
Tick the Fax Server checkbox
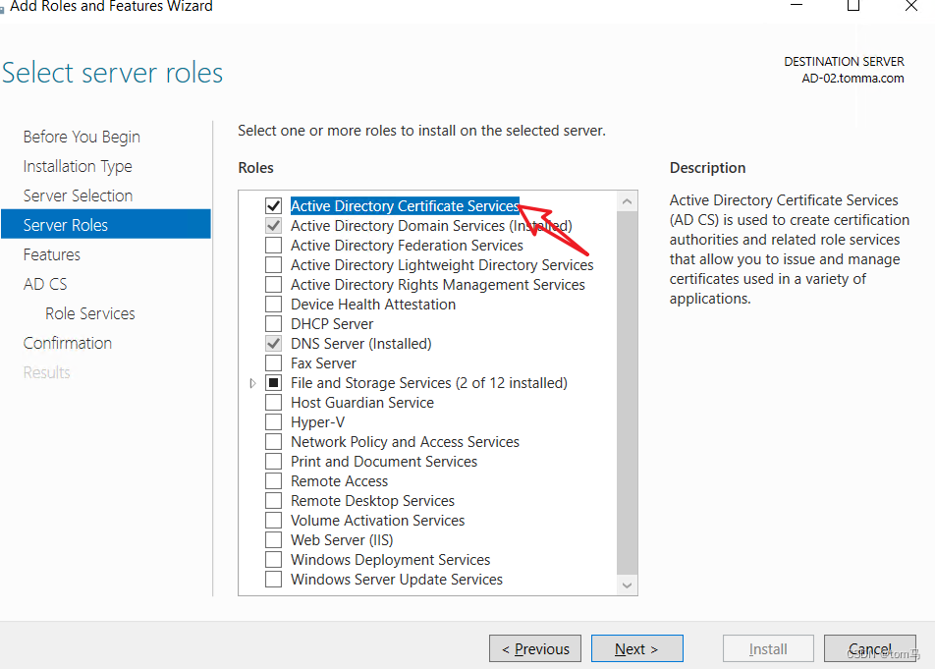274,363
